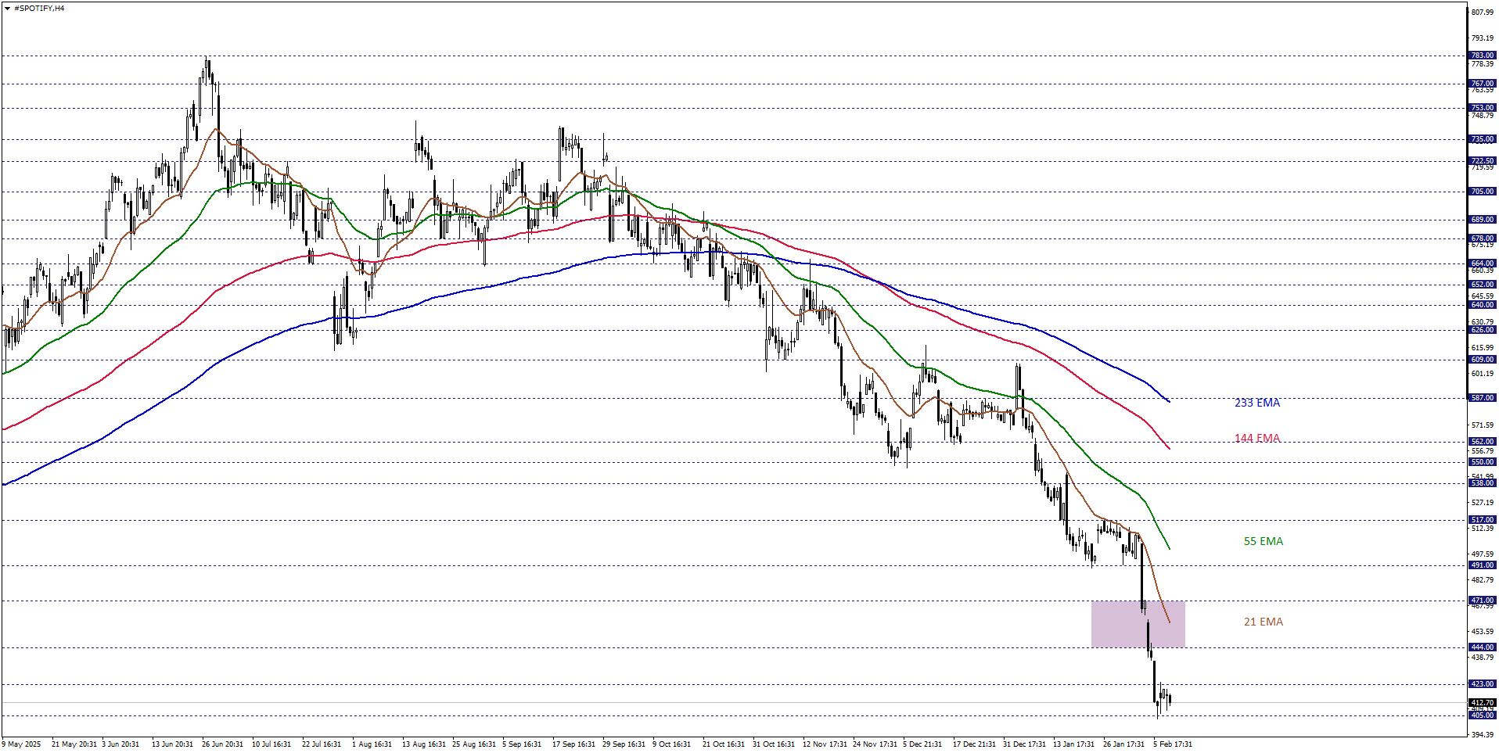Click the dropdown triangle beside #SPOTIFY,H4

click(7, 9)
